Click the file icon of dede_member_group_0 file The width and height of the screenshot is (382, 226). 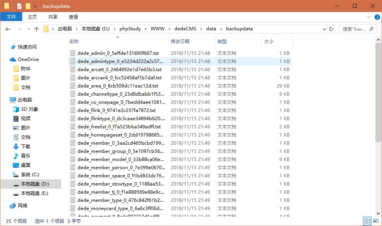click(73, 151)
